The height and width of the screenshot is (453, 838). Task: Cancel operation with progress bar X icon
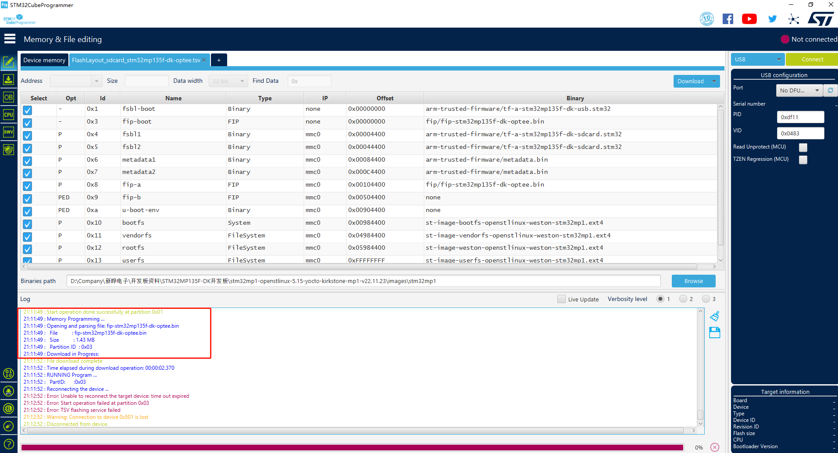715,447
